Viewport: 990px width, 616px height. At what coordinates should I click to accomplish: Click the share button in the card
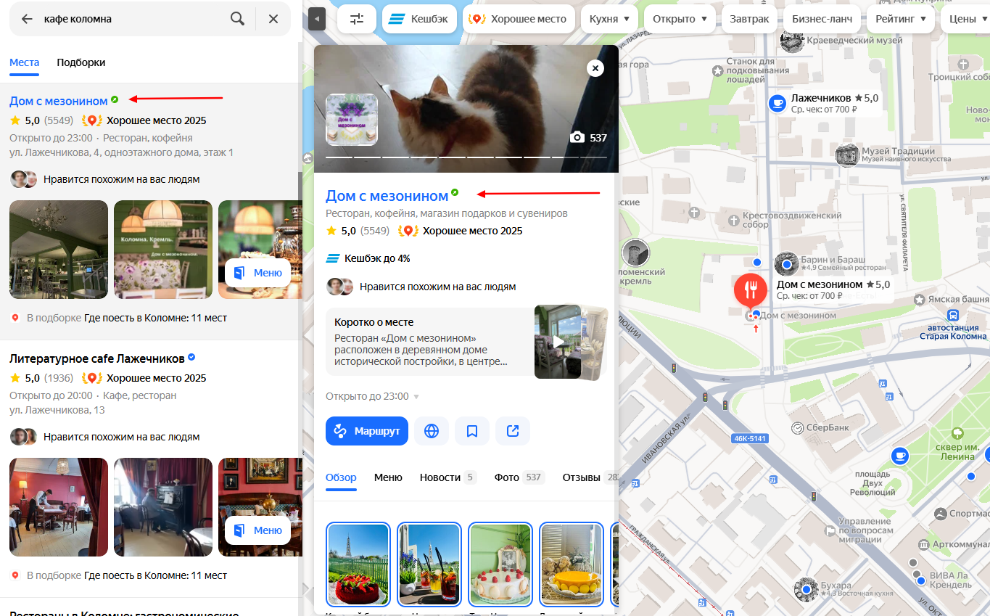(513, 431)
